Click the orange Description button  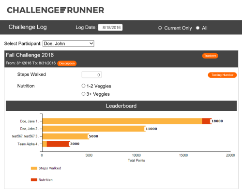pos(67,63)
